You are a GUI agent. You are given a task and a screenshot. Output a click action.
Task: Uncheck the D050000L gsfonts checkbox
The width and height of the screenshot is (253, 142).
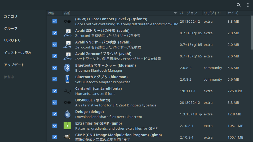click(55, 102)
